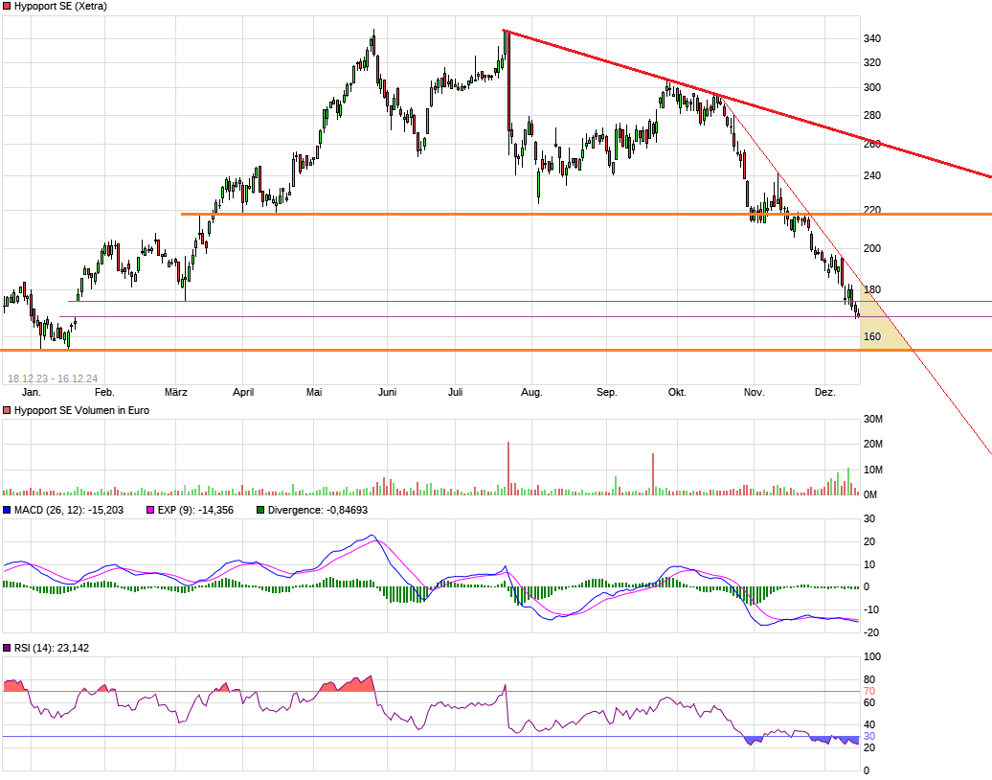Click the 'Juni' month label
The height and width of the screenshot is (780, 992).
click(x=387, y=393)
